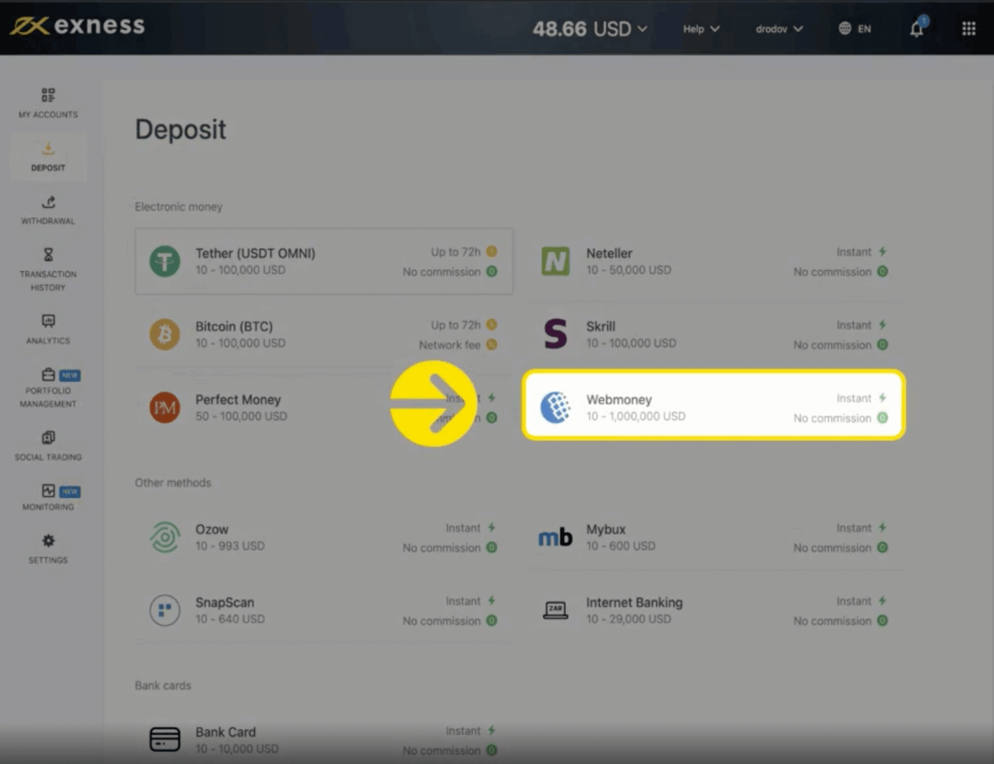
Task: Click Bitcoin's Network fee info badge
Action: click(x=492, y=344)
